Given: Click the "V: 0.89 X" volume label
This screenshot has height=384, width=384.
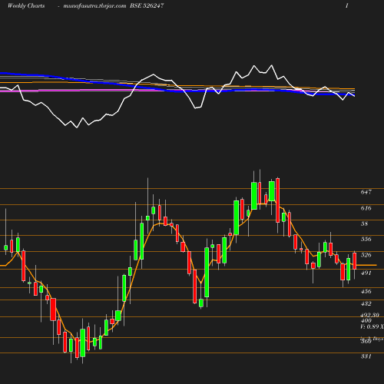Looking at the screenshot, I should pyautogui.click(x=372, y=326).
